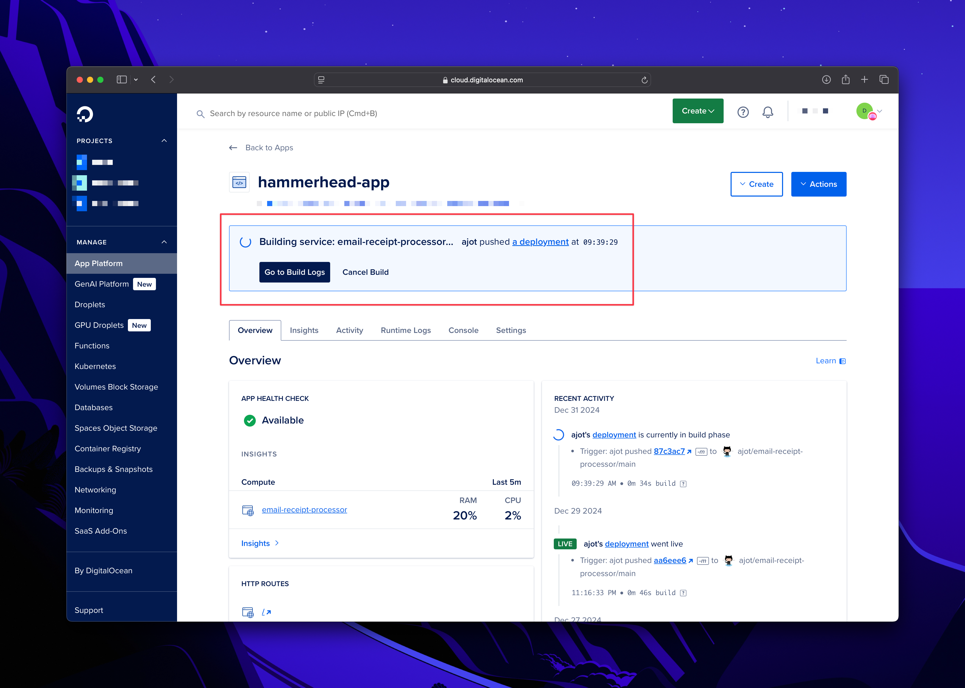Click the back arrow beside Back to Apps
This screenshot has width=965, height=688.
pos(233,147)
